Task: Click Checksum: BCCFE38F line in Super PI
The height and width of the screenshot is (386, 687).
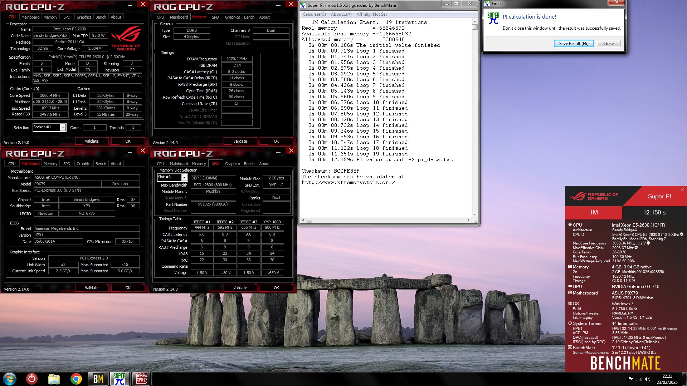Action: [330, 171]
